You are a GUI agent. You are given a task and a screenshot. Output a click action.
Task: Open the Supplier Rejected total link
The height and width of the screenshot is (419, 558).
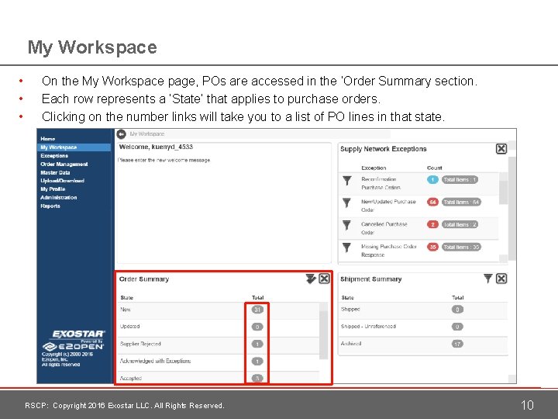[257, 344]
